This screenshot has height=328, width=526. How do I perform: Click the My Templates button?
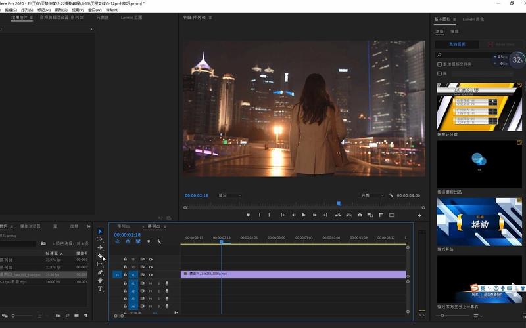[x=457, y=44]
